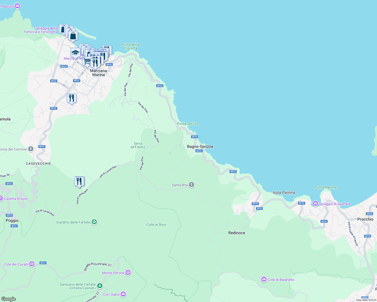This screenshot has height=302, width=377.
Task: Click the Cote di Baianella purple marker
Action: click(264, 279)
